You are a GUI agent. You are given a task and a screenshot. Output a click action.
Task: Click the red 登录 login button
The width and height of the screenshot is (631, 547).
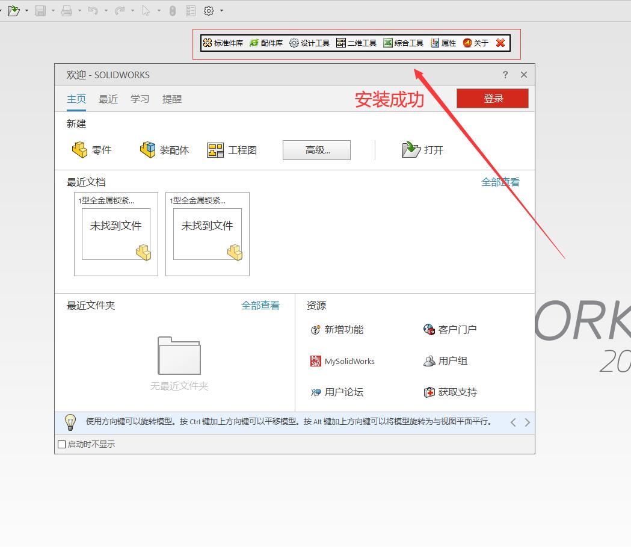[493, 99]
